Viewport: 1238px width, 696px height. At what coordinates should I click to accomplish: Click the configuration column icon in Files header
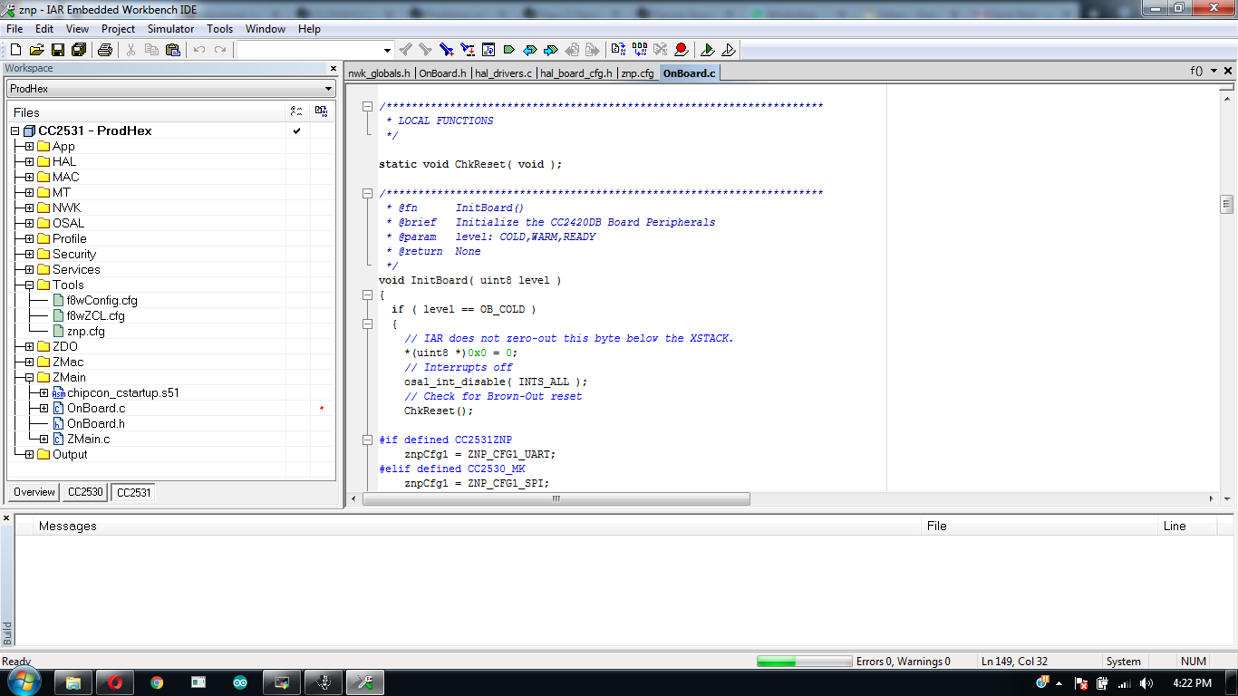(296, 111)
